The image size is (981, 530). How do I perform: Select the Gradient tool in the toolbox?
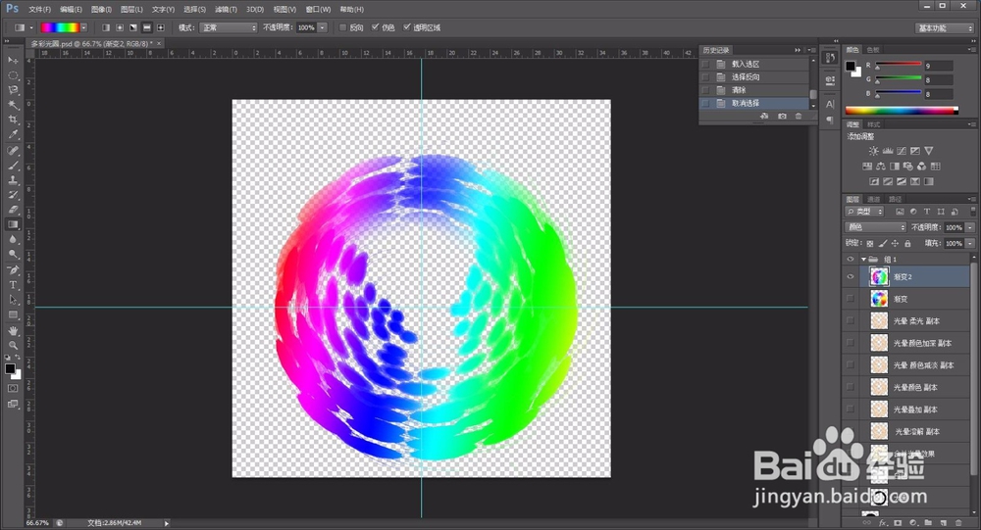[x=13, y=225]
